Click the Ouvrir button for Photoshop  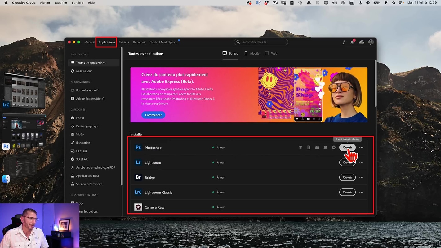point(347,148)
